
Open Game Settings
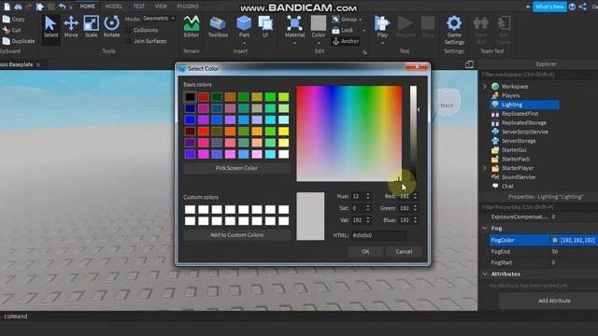point(454,30)
